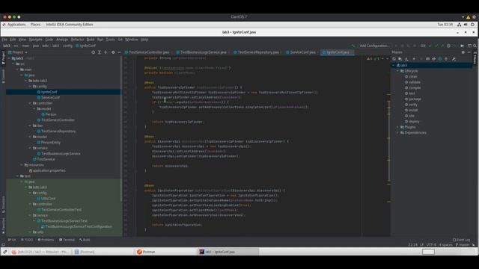Viewport: 479px width, 269px height.
Task: Expand Plugins node in Maven panel
Action: pos(397,127)
